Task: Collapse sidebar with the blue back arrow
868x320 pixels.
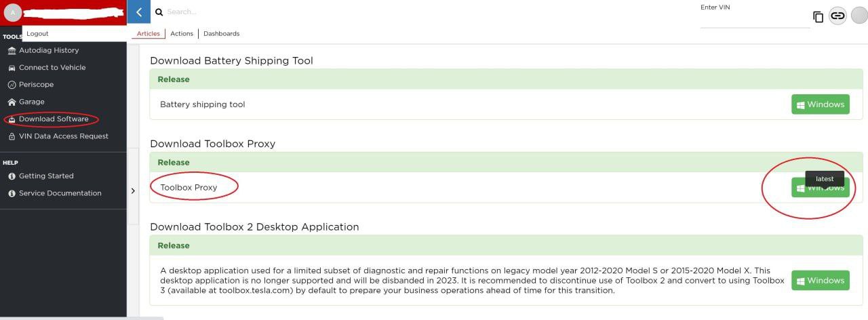Action: click(x=139, y=12)
